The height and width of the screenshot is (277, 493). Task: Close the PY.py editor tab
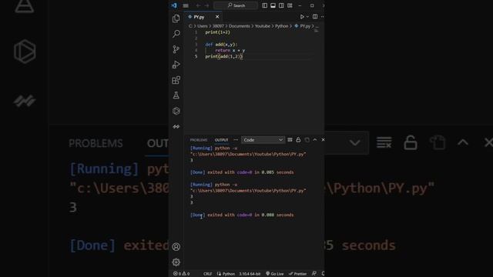click(217, 17)
